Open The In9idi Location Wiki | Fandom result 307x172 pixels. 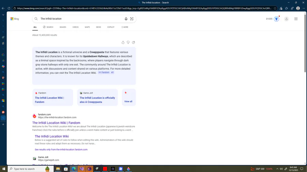tap(56, 123)
